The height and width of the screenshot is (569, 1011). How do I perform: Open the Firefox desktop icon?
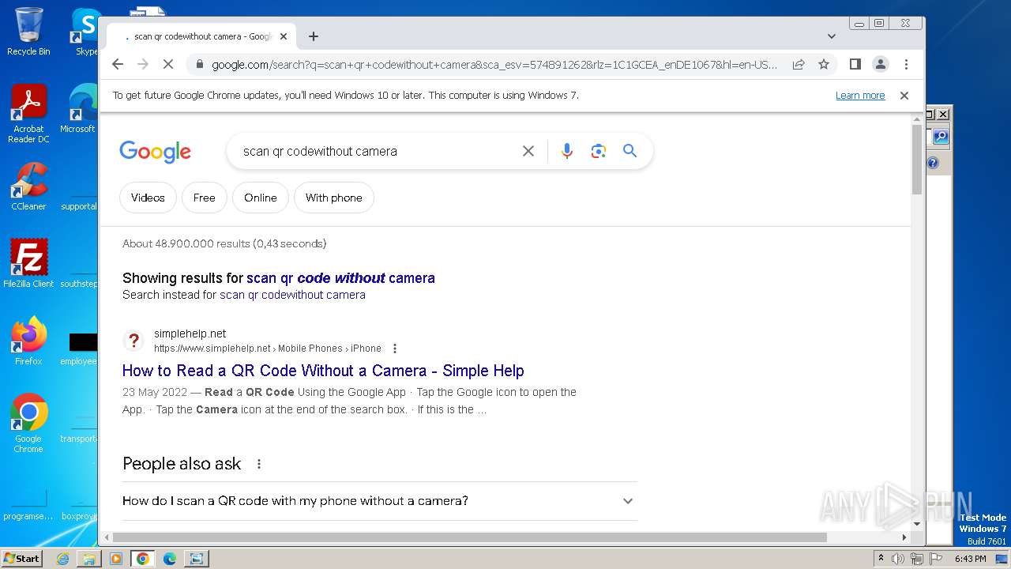click(x=28, y=341)
